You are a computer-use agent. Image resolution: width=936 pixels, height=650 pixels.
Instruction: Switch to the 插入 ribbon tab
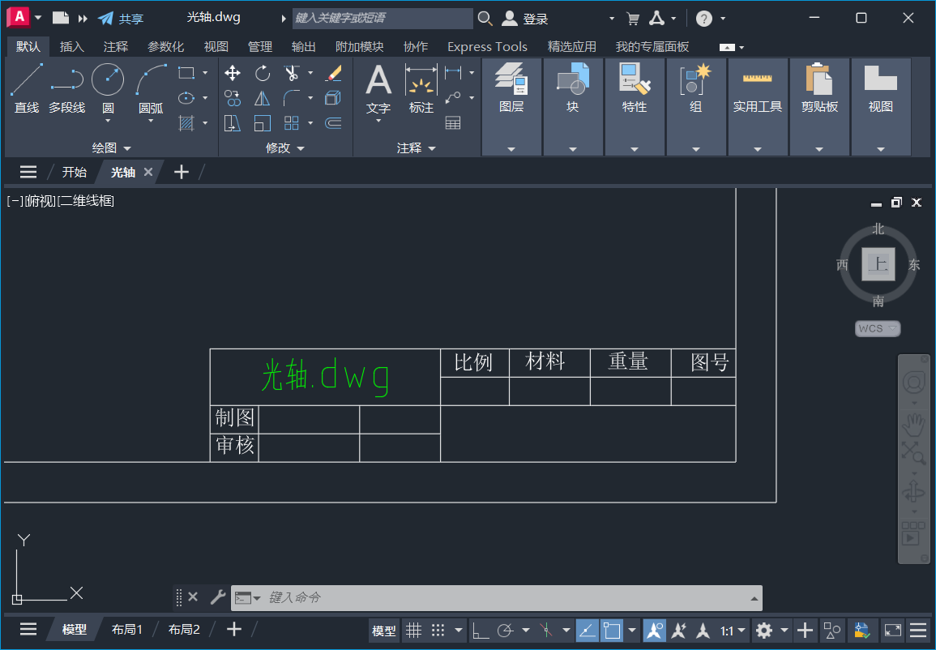click(x=72, y=46)
